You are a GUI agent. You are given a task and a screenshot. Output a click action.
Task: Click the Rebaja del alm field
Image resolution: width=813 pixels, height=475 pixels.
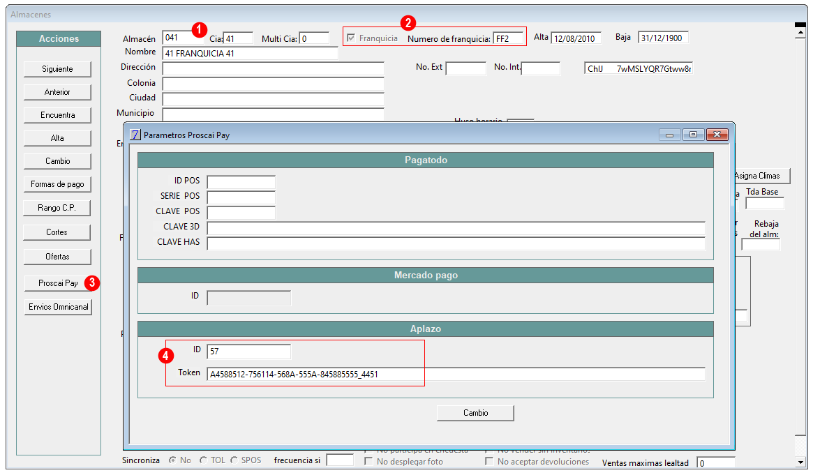(761, 245)
